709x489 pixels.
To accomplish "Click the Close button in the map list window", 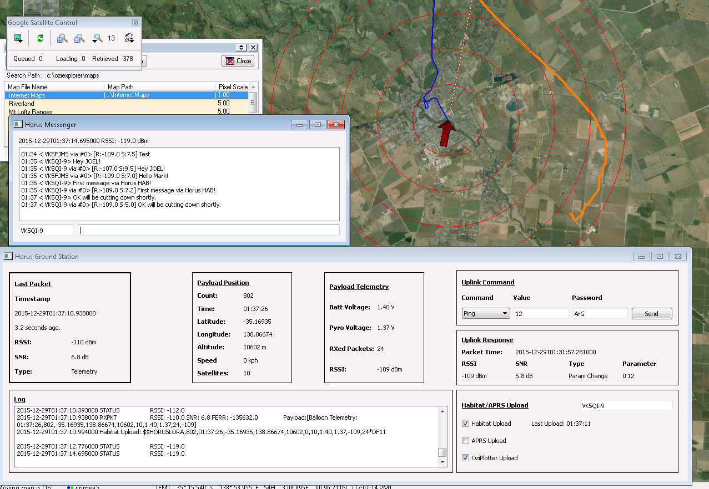I will coord(238,61).
